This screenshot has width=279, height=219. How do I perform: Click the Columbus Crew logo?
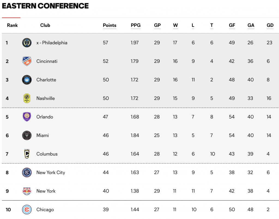point(27,154)
